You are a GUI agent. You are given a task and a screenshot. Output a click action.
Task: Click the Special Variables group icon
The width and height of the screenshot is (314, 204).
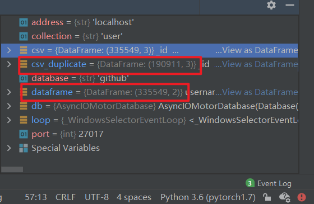(24, 148)
